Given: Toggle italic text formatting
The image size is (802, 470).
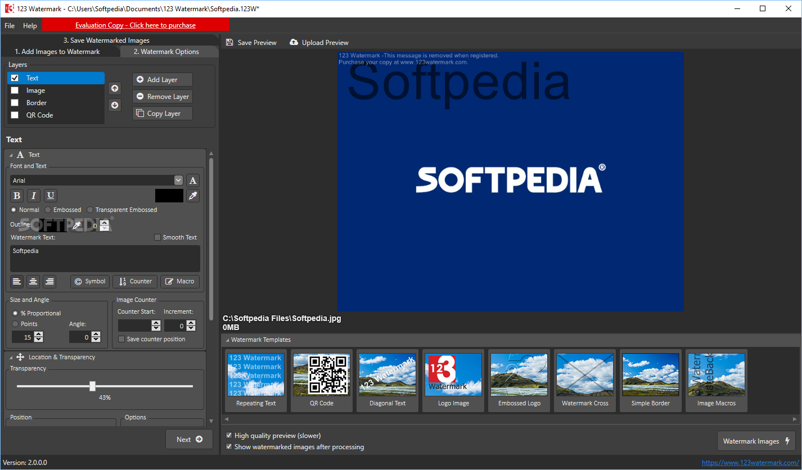Looking at the screenshot, I should point(34,196).
